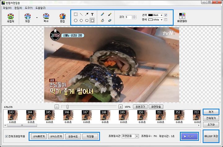Select the line drawing tool

tap(81, 14)
